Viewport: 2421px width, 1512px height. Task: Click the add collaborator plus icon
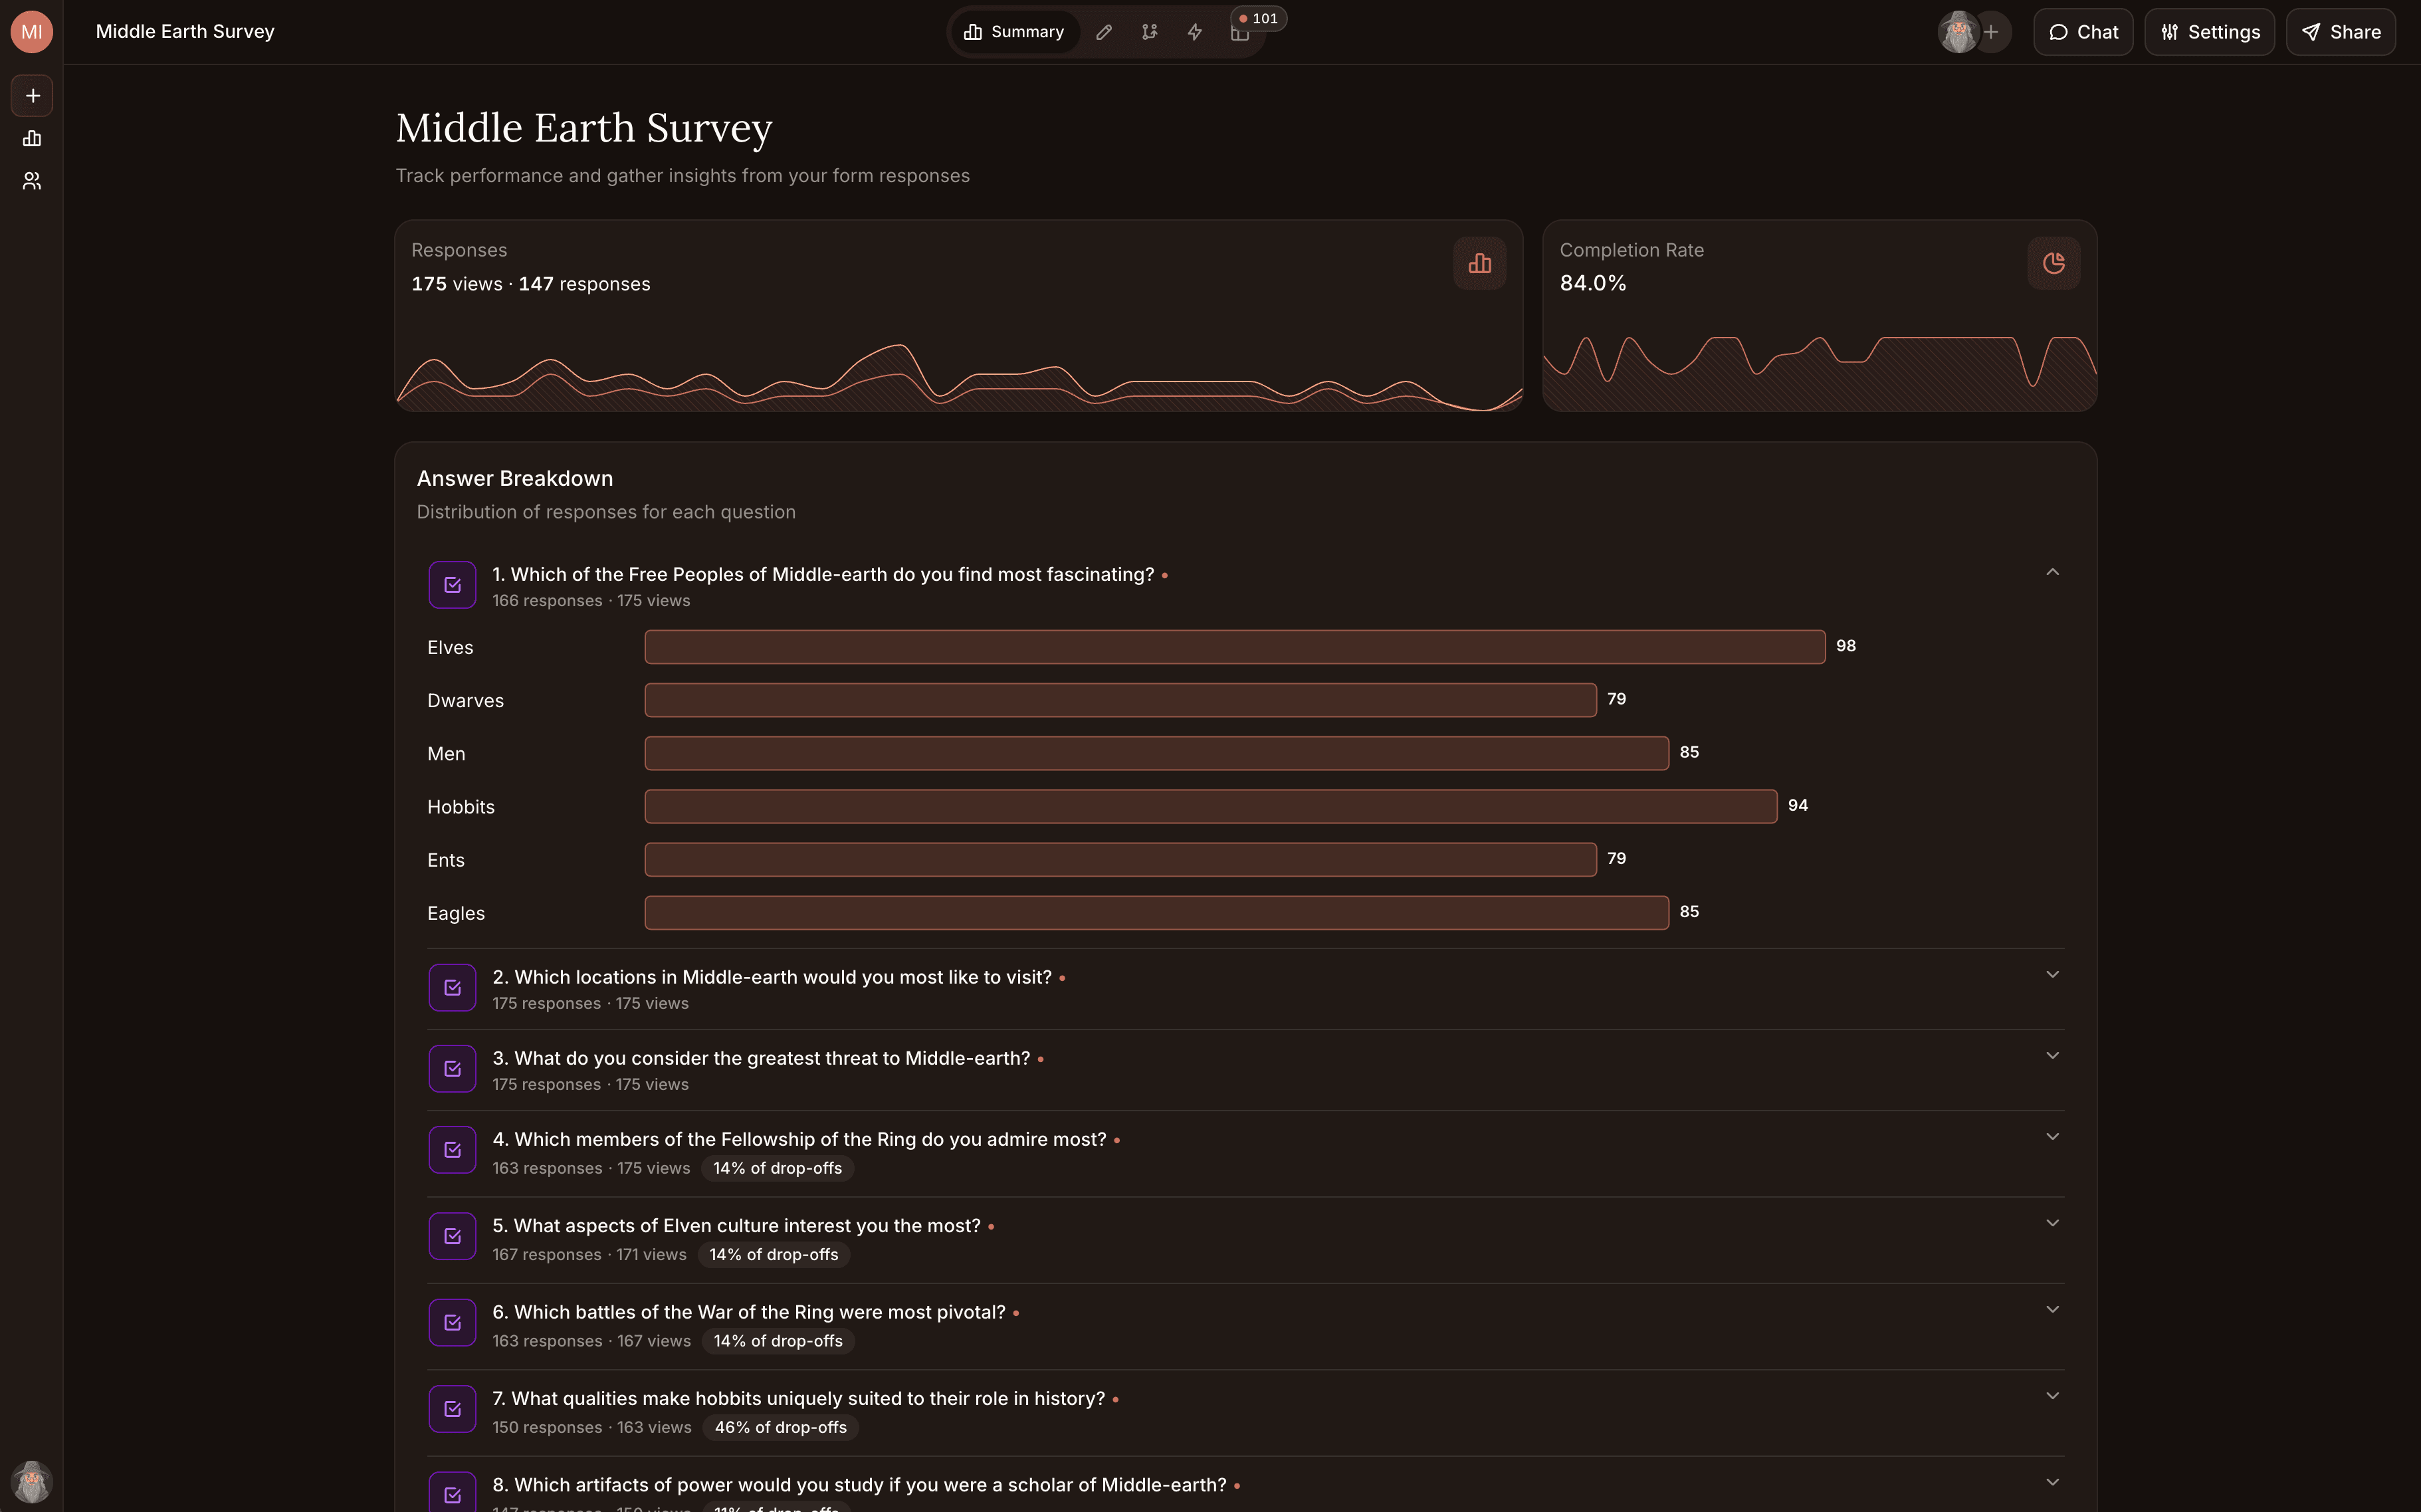coord(1991,32)
